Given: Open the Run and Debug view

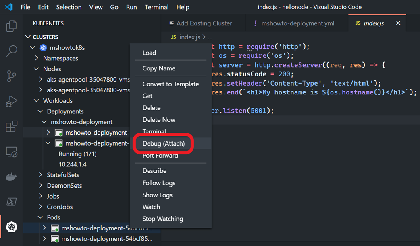Looking at the screenshot, I should click(12, 101).
